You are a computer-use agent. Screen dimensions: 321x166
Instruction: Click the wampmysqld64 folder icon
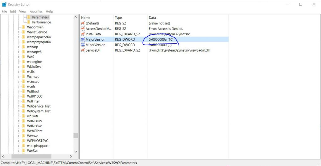[23, 42]
